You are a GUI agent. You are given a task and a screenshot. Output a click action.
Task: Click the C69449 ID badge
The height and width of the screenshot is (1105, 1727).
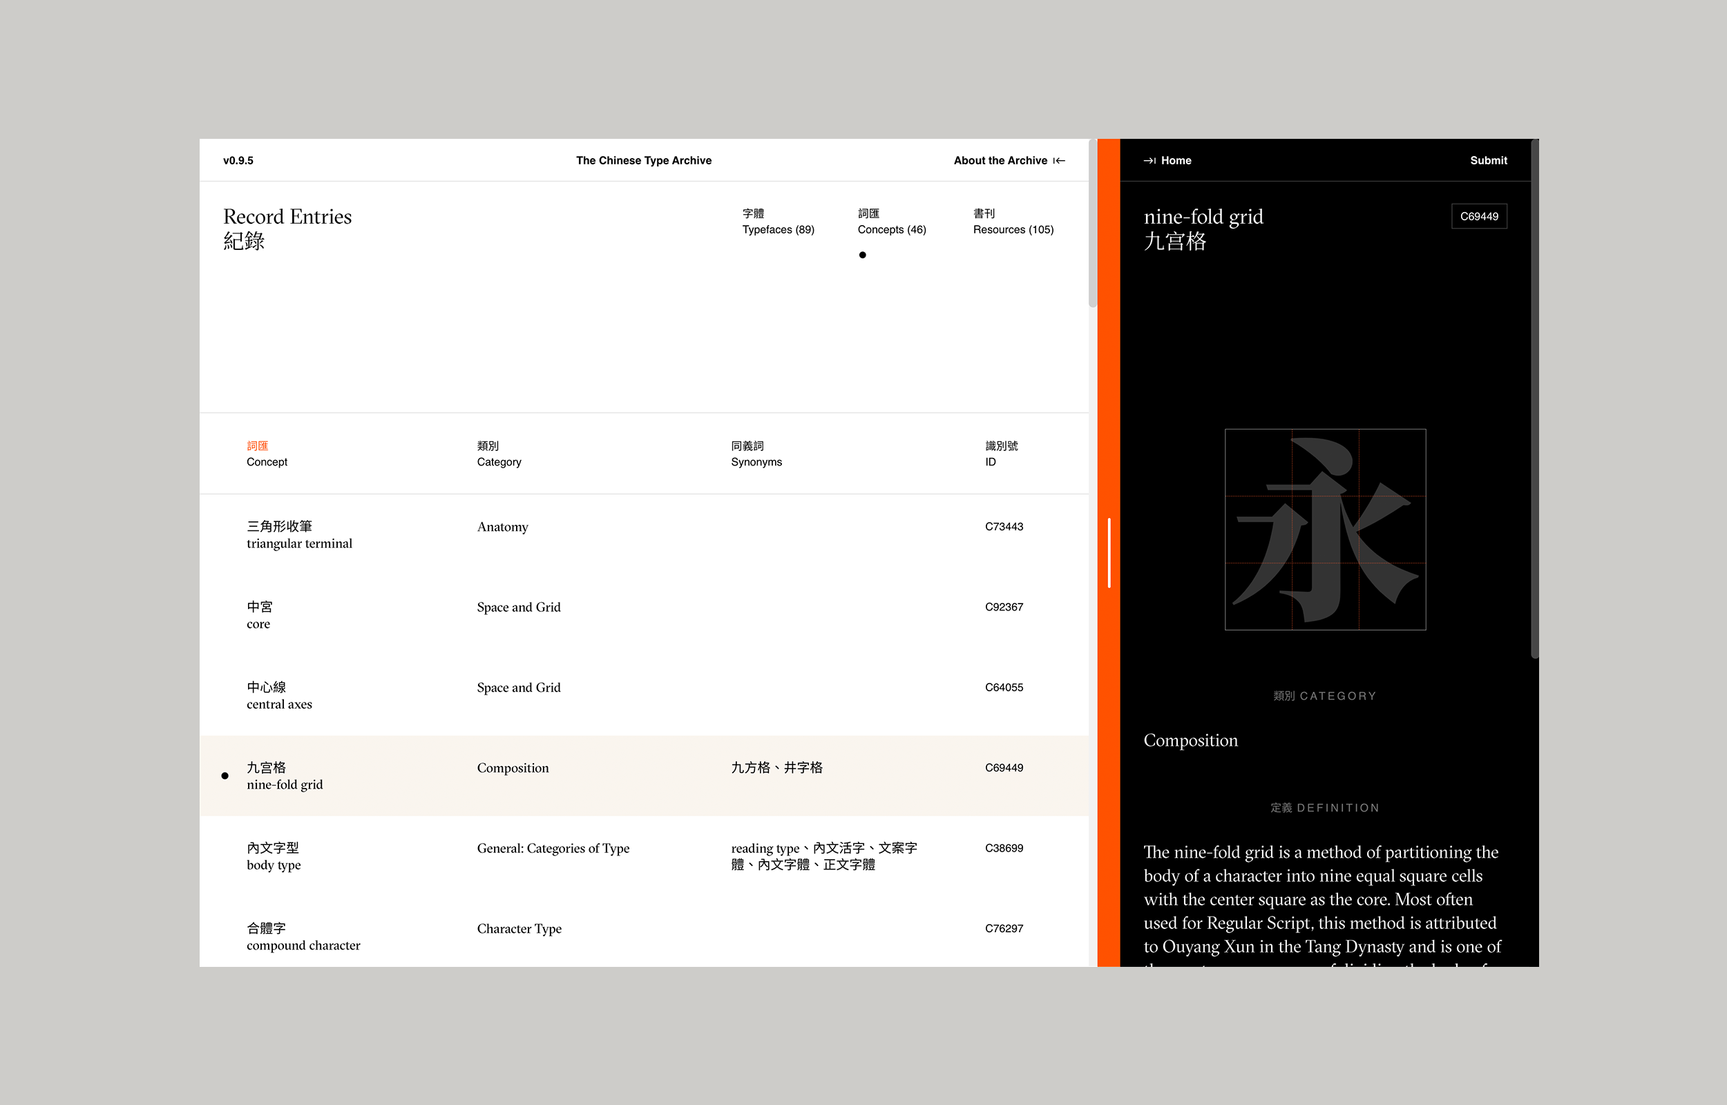point(1478,217)
